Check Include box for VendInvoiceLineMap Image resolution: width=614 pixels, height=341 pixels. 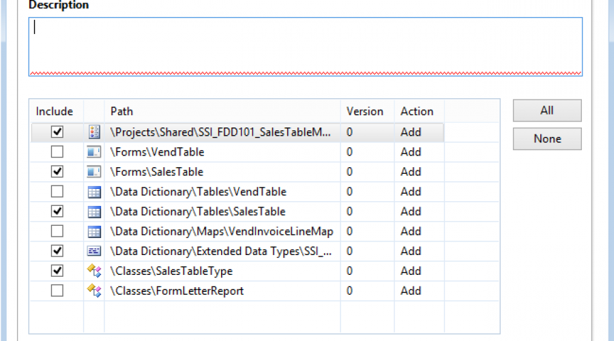57,231
